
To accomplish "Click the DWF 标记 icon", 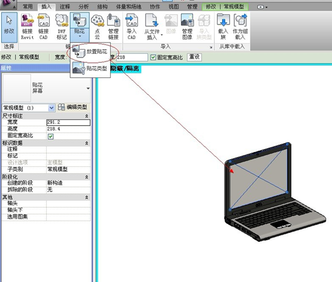I will pos(62,27).
